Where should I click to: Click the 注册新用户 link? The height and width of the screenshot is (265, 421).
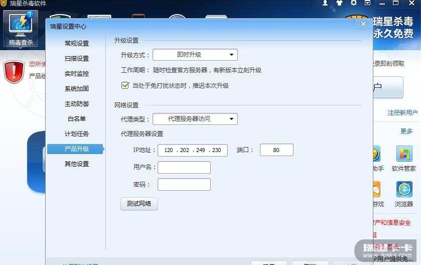tap(402, 113)
